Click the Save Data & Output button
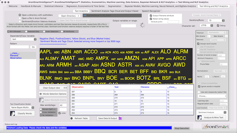This screenshot has height=133, width=237. 110,118
